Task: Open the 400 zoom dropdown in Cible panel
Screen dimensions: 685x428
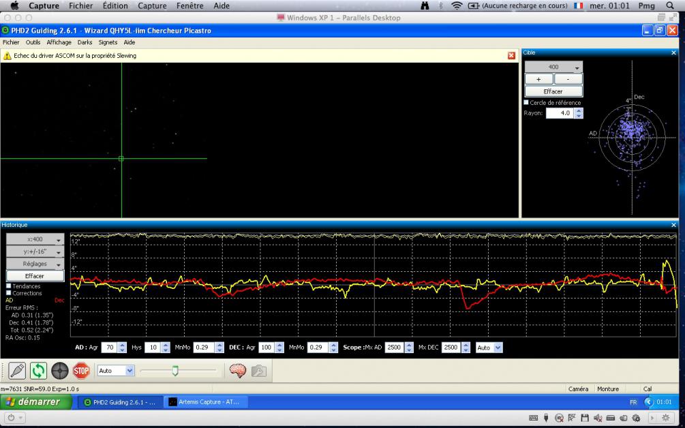Action: click(x=553, y=67)
